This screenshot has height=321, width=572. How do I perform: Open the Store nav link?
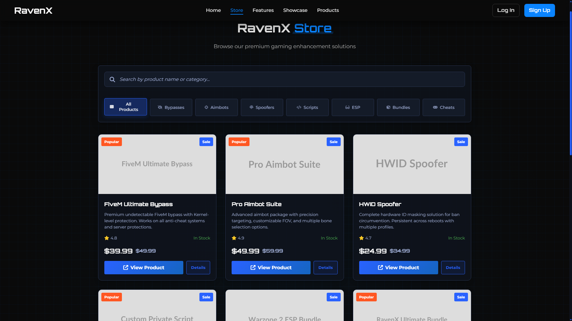[x=237, y=10]
